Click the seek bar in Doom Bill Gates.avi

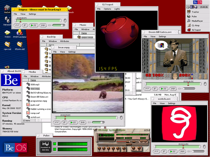click(173, 84)
